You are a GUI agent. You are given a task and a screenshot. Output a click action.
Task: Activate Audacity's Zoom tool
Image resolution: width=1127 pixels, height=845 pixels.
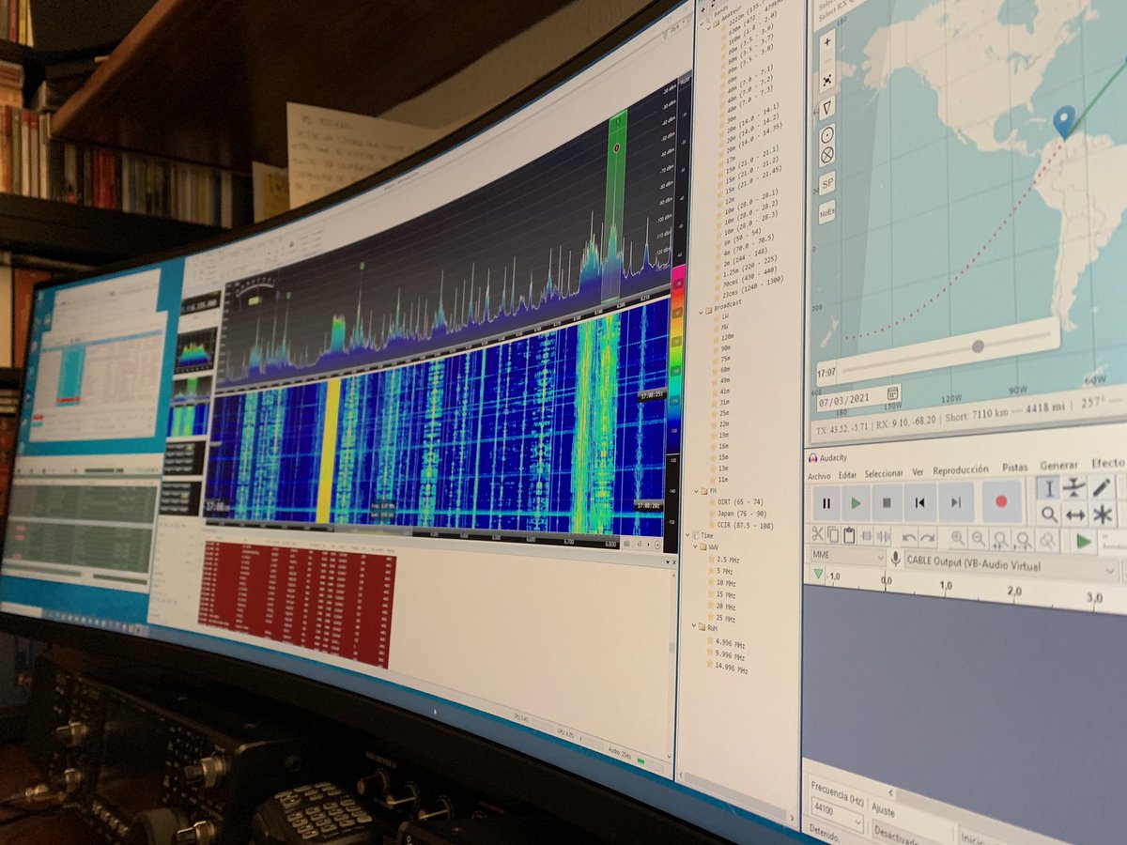[x=1047, y=514]
